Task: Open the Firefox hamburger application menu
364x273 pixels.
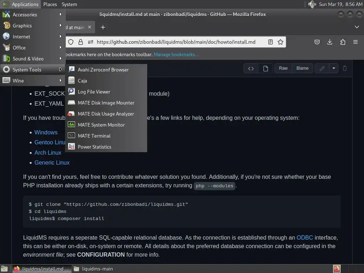Action: [x=355, y=42]
